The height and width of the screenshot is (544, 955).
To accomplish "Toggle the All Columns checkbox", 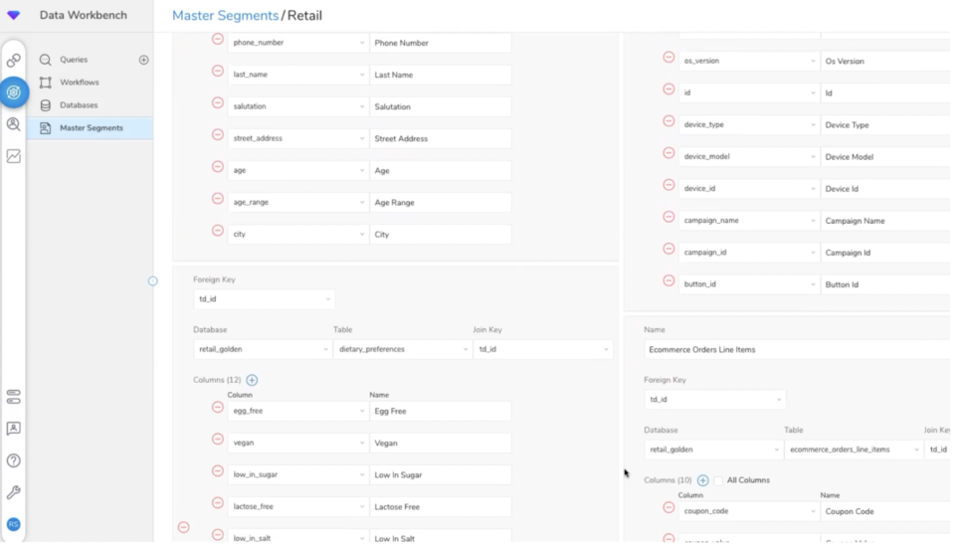I will pos(718,480).
